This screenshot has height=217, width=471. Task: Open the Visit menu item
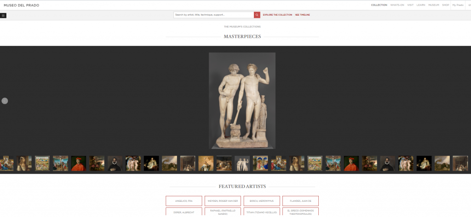[410, 5]
